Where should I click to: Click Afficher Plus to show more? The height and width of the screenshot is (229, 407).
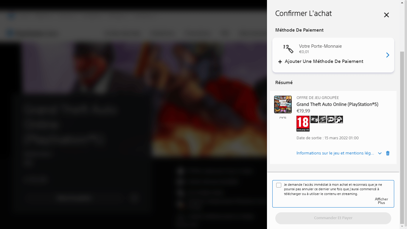[x=381, y=201]
